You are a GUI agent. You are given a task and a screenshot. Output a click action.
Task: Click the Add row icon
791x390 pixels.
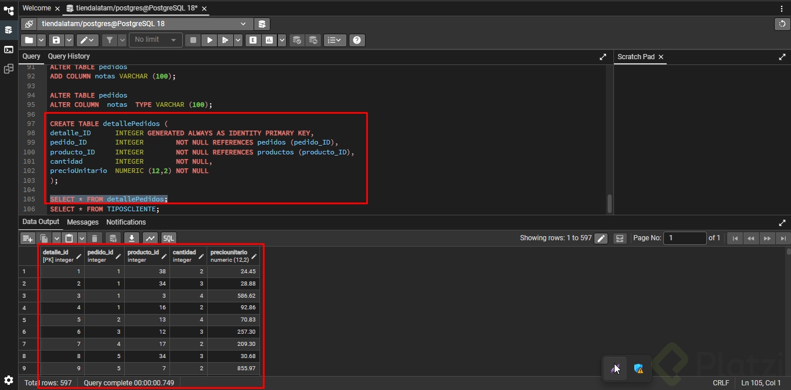[x=27, y=238]
